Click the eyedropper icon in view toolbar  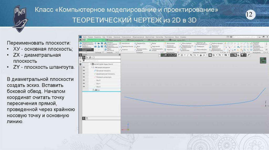(x=249, y=55)
